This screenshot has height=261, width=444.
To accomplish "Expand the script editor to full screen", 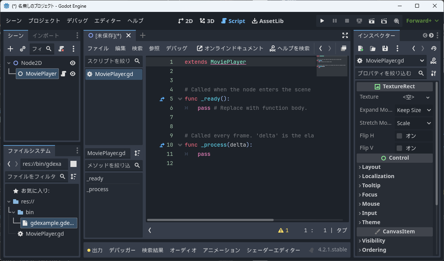I will [345, 35].
